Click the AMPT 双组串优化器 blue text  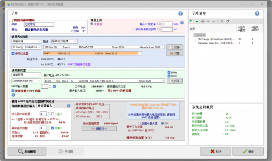tap(79, 64)
